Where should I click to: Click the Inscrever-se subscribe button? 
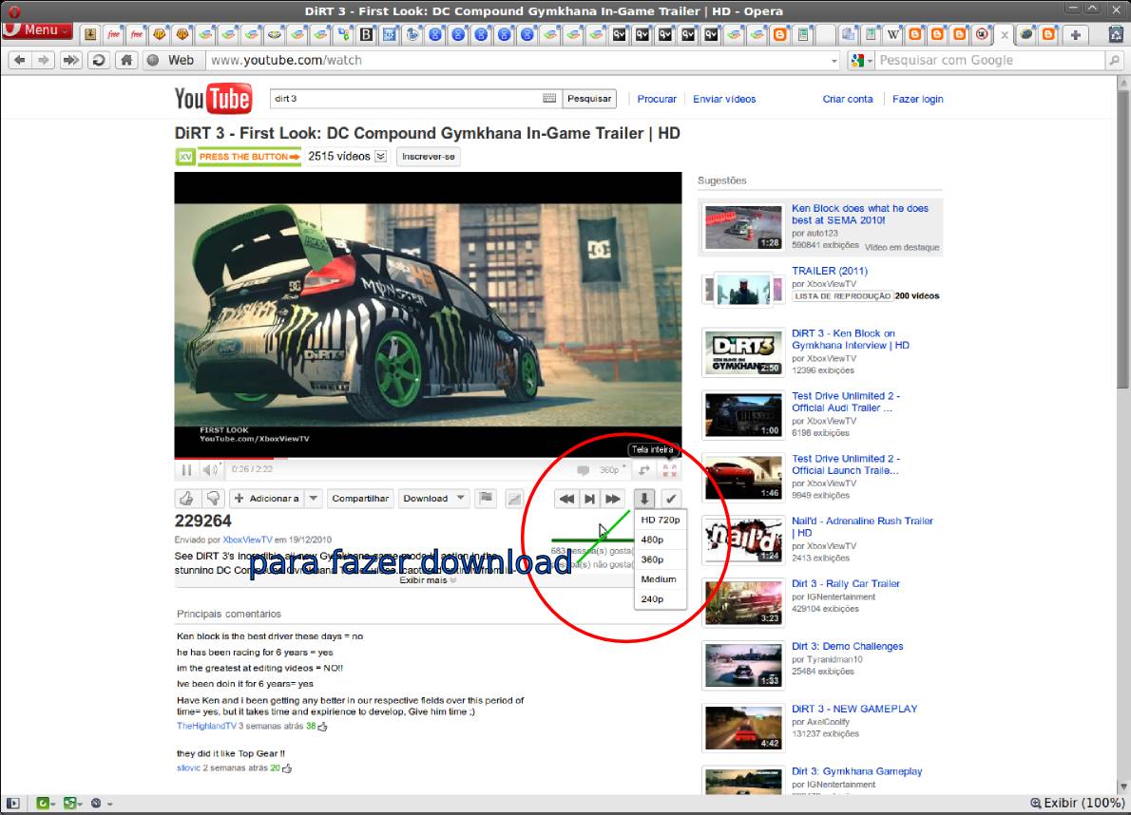coord(429,157)
